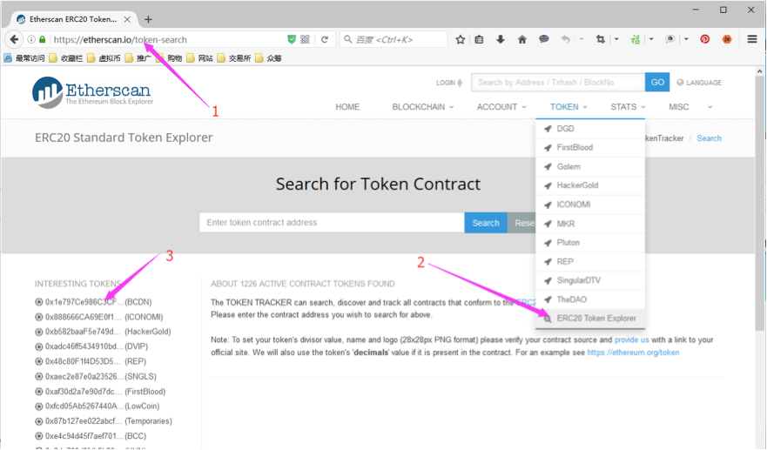This screenshot has width=767, height=450.
Task: Open dropdown arrow next to undo icon
Action: coord(582,39)
